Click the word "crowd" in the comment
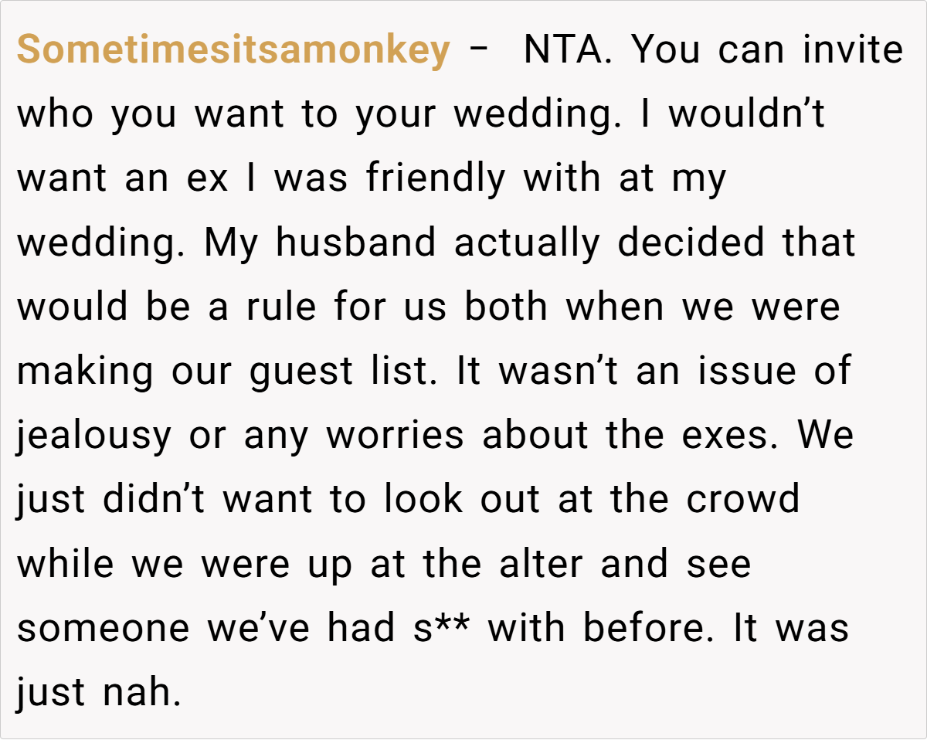Viewport: 927px width, 740px height. pos(743,499)
